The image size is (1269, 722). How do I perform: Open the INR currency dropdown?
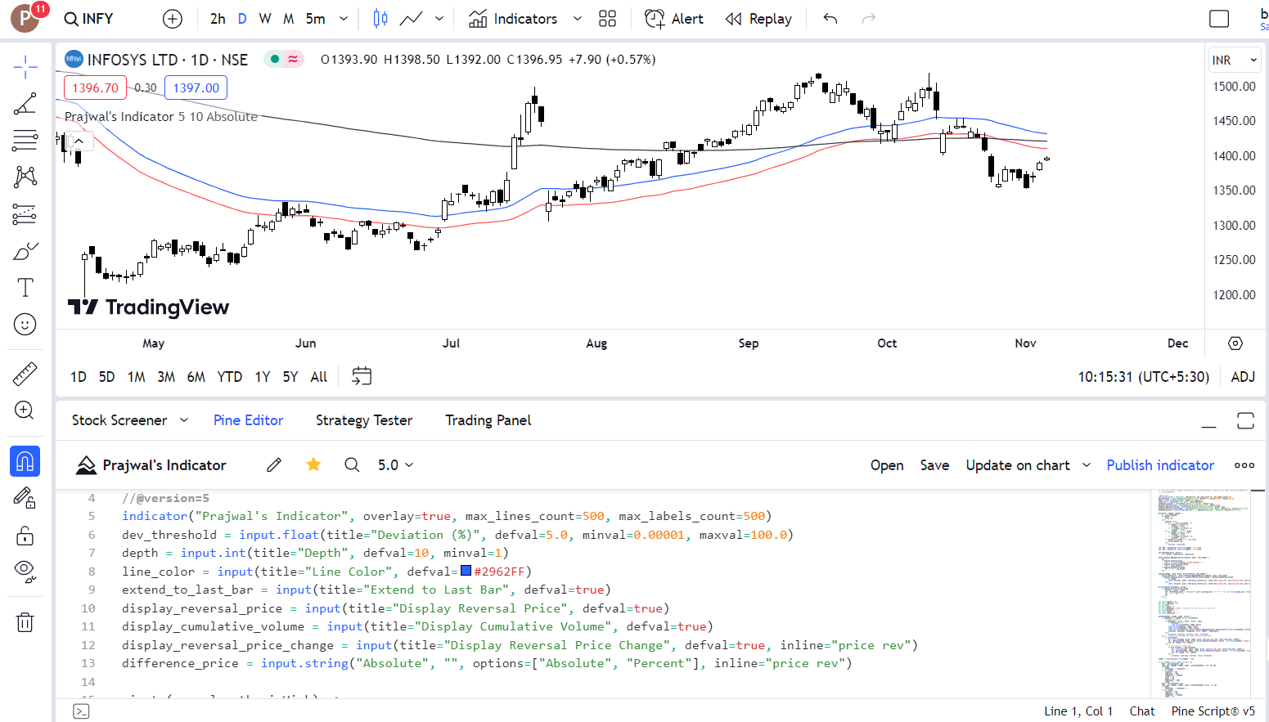1235,60
